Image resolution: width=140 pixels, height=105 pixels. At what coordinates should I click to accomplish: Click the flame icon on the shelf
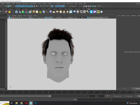pyautogui.click(x=9, y=12)
